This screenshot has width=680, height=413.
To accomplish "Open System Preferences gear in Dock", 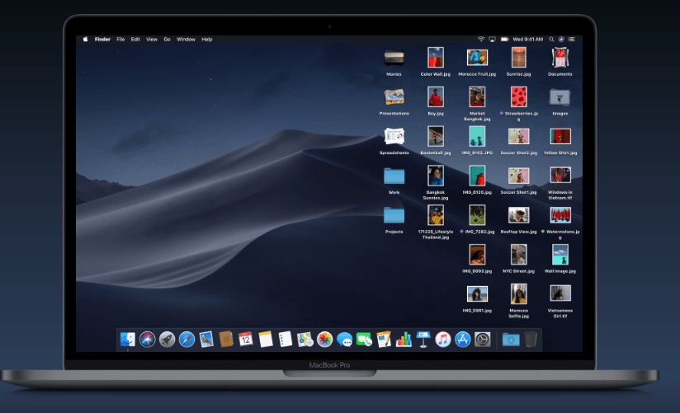I will pos(483,339).
